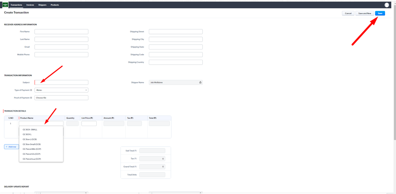
Task: Click the Shipping Street field
Action: tap(176, 32)
